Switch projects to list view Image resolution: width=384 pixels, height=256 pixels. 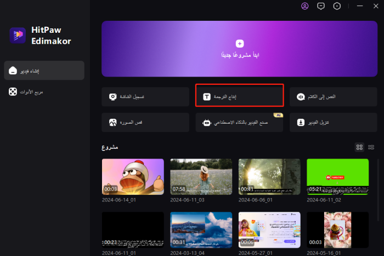pyautogui.click(x=371, y=147)
